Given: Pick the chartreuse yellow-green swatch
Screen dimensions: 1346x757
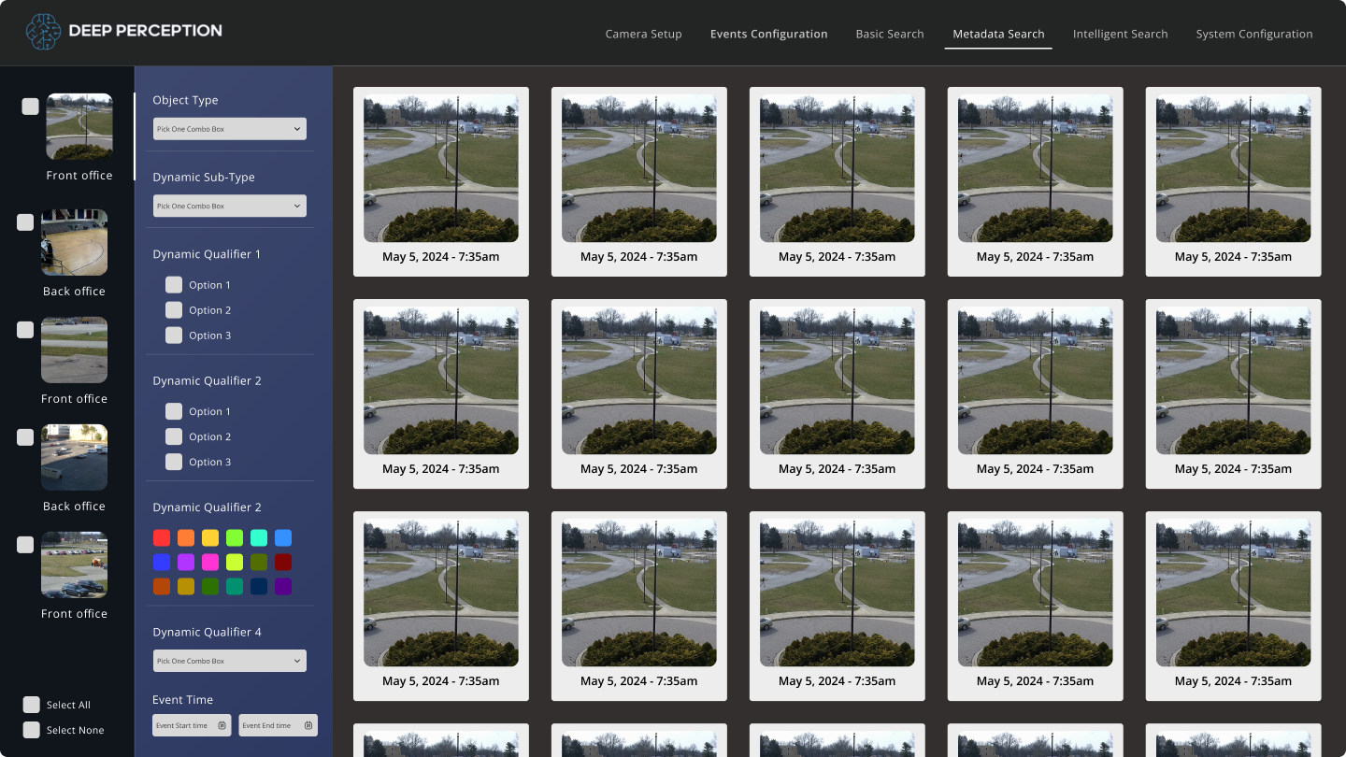Looking at the screenshot, I should point(235,563).
